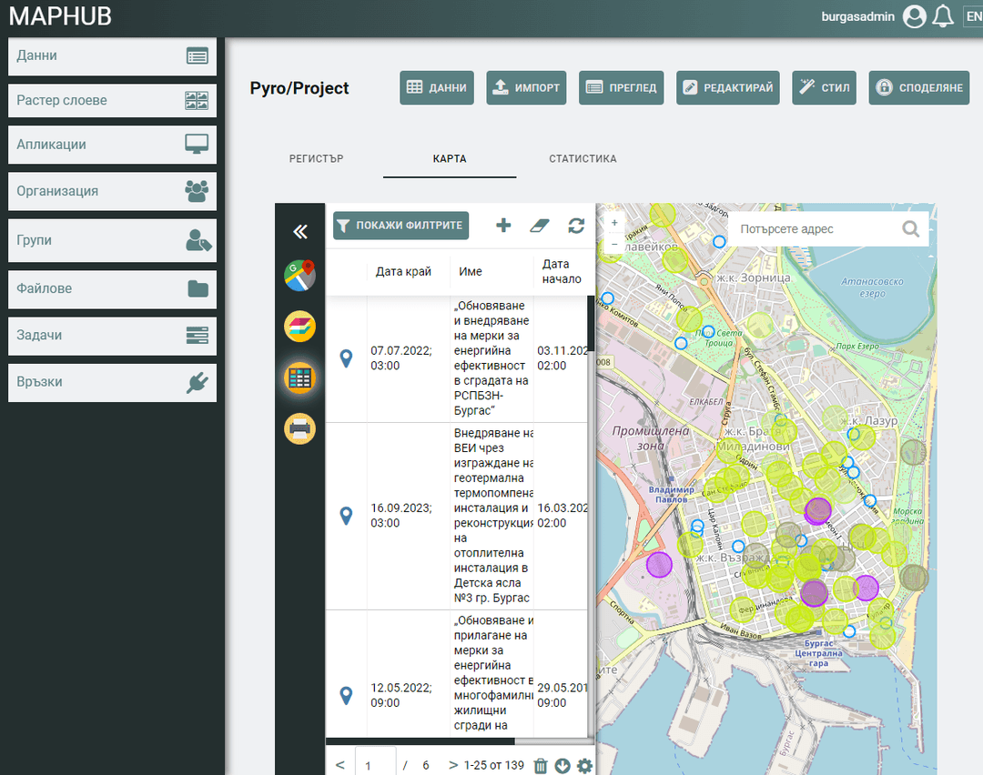The image size is (983, 775).
Task: Click the СПОДЕЛЯНЕ button
Action: click(919, 88)
